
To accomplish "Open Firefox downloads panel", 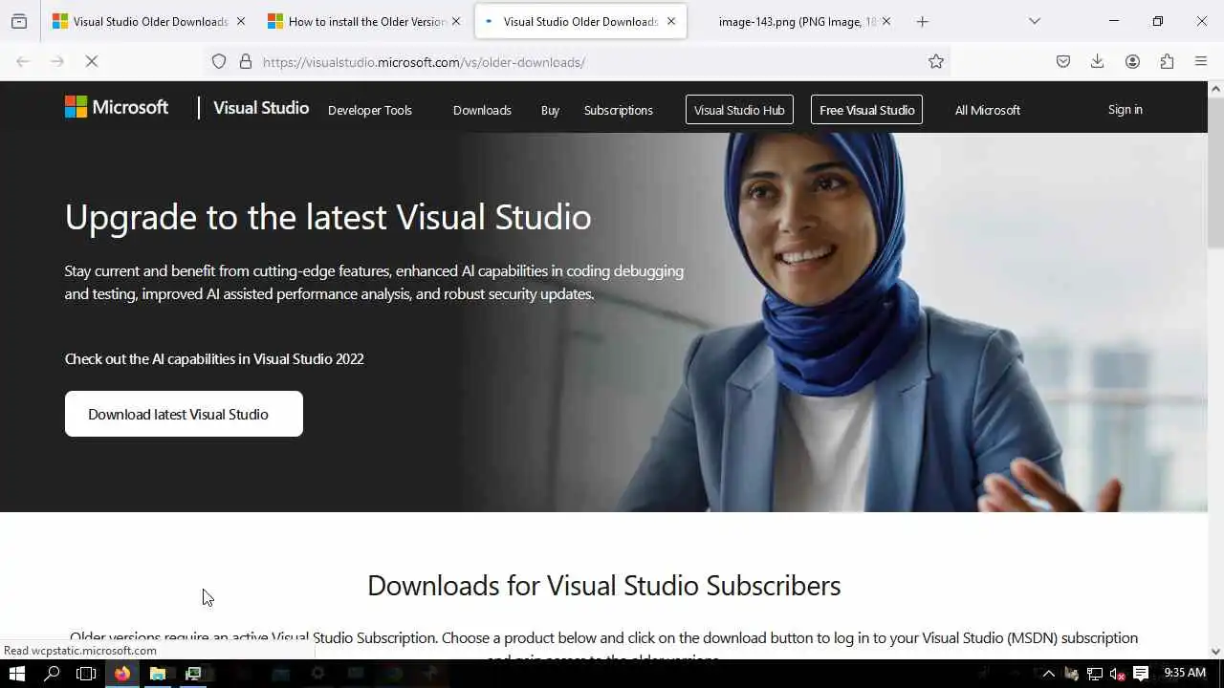I will tap(1098, 61).
